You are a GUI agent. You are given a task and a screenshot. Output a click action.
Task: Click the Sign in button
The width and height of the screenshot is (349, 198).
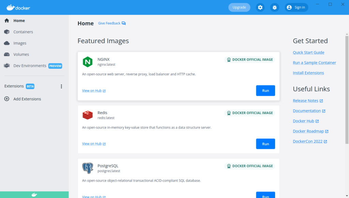click(x=296, y=7)
